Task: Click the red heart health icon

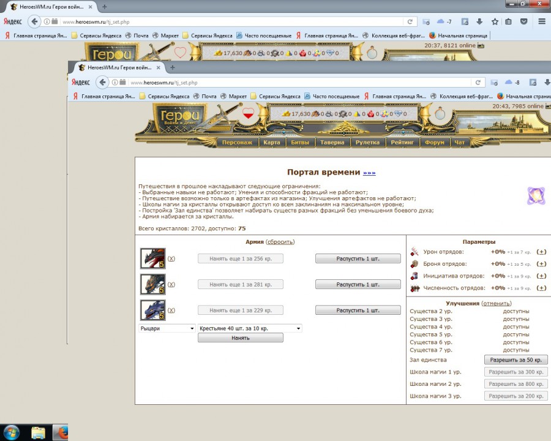Action: (248, 113)
